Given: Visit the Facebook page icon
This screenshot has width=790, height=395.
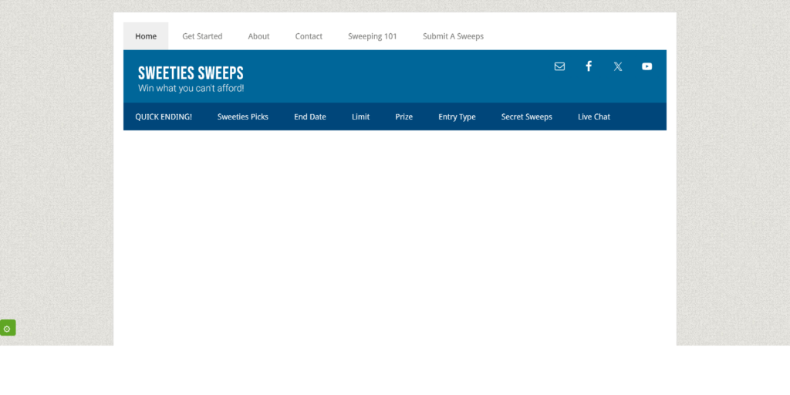Looking at the screenshot, I should click(589, 66).
